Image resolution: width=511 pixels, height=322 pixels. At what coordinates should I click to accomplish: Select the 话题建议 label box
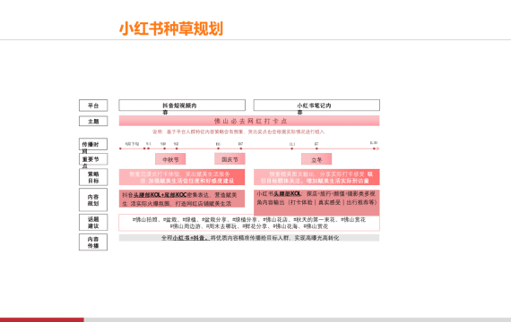[x=93, y=223]
